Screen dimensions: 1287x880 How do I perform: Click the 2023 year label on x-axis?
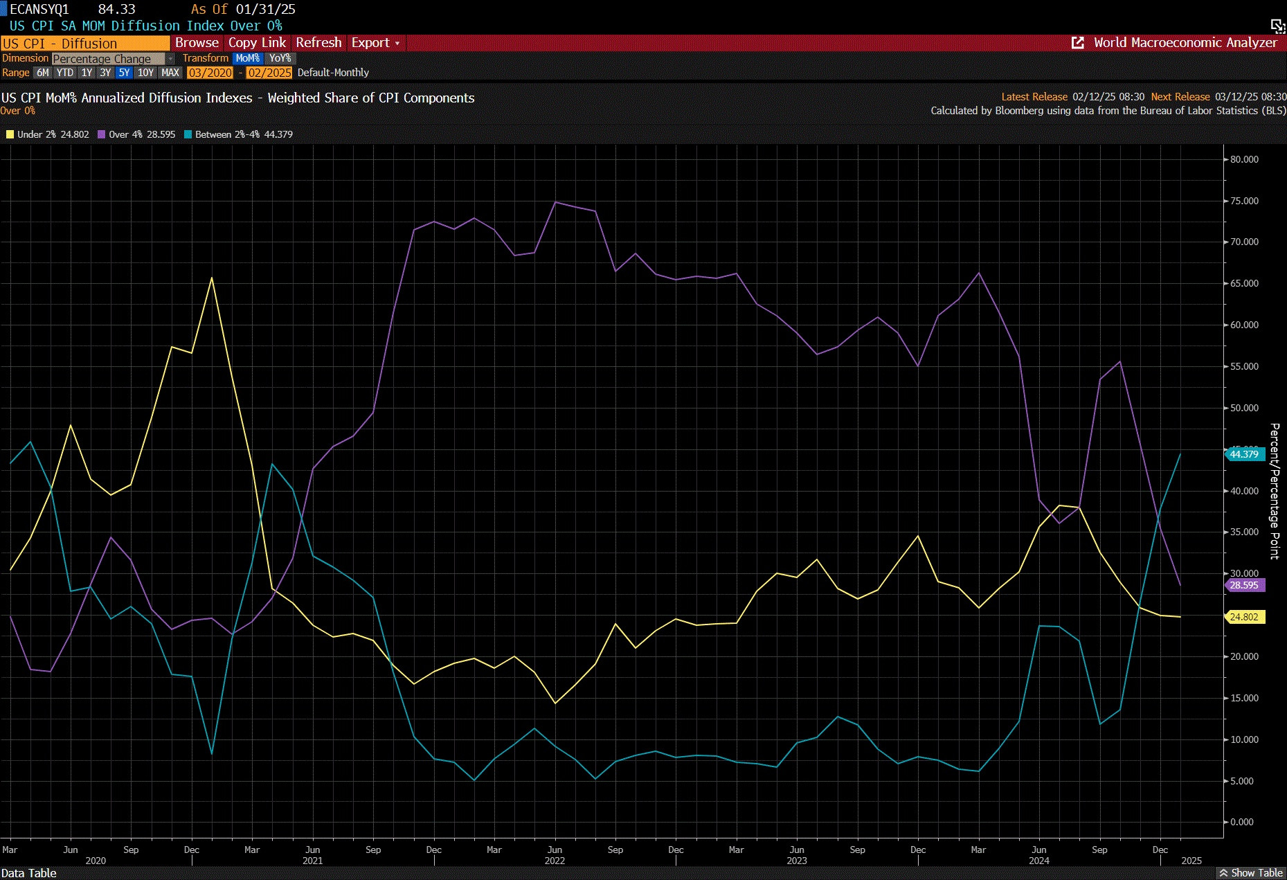tap(797, 861)
